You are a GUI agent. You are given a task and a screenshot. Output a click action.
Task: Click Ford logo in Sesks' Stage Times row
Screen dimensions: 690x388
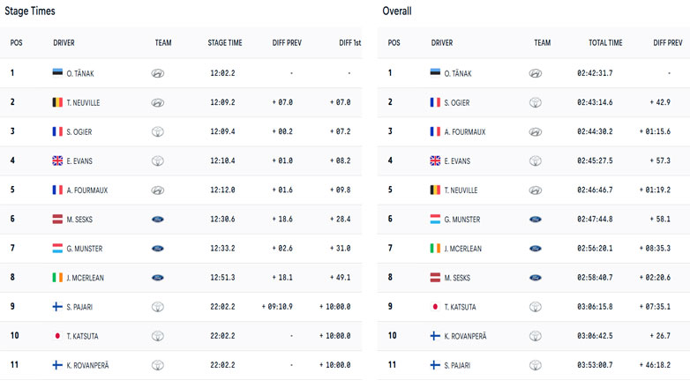pyautogui.click(x=157, y=219)
